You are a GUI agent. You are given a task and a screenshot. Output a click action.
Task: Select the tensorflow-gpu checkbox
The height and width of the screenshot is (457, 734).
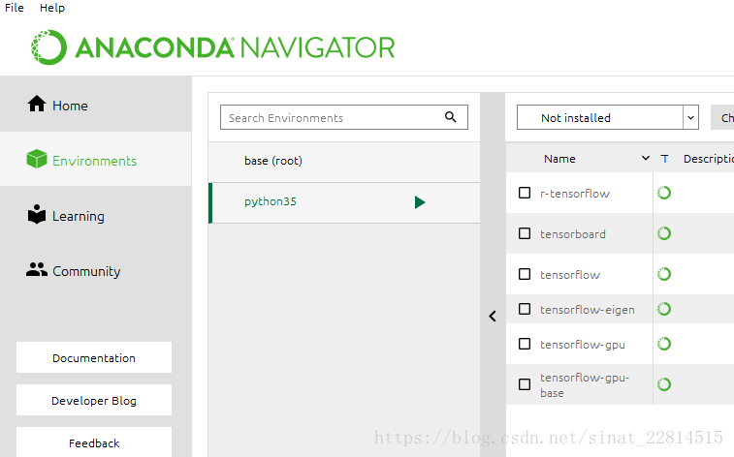point(525,344)
